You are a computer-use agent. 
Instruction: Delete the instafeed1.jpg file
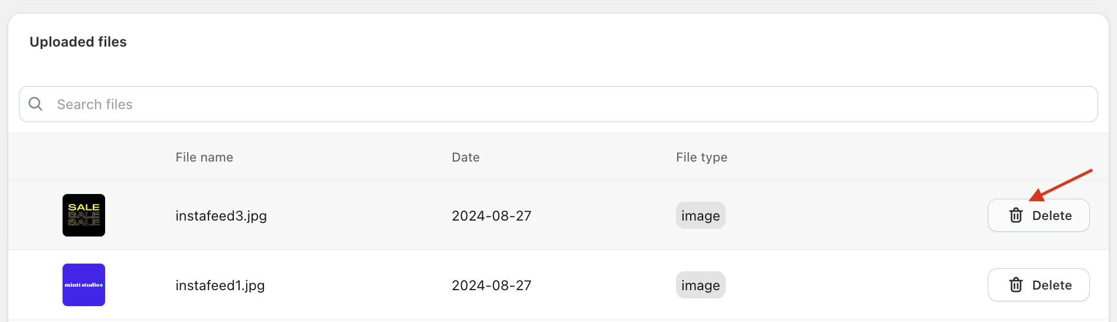point(1038,285)
